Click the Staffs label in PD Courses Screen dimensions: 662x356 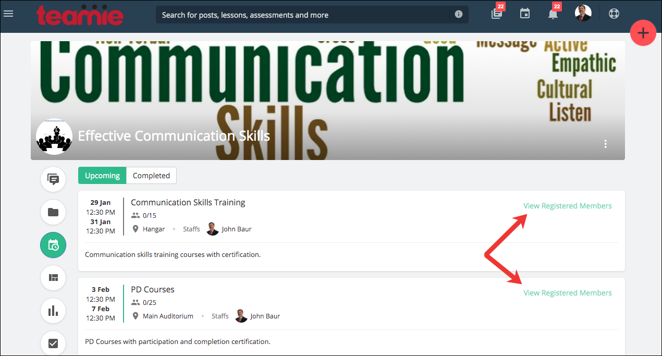coord(220,316)
